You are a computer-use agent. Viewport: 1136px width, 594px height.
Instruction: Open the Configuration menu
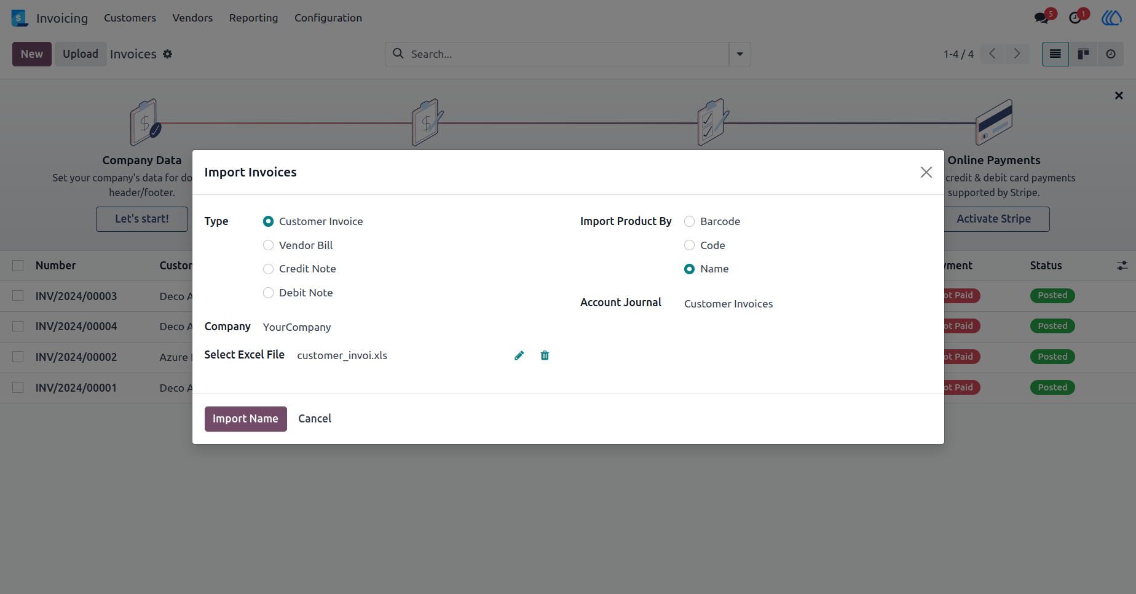coord(328,18)
